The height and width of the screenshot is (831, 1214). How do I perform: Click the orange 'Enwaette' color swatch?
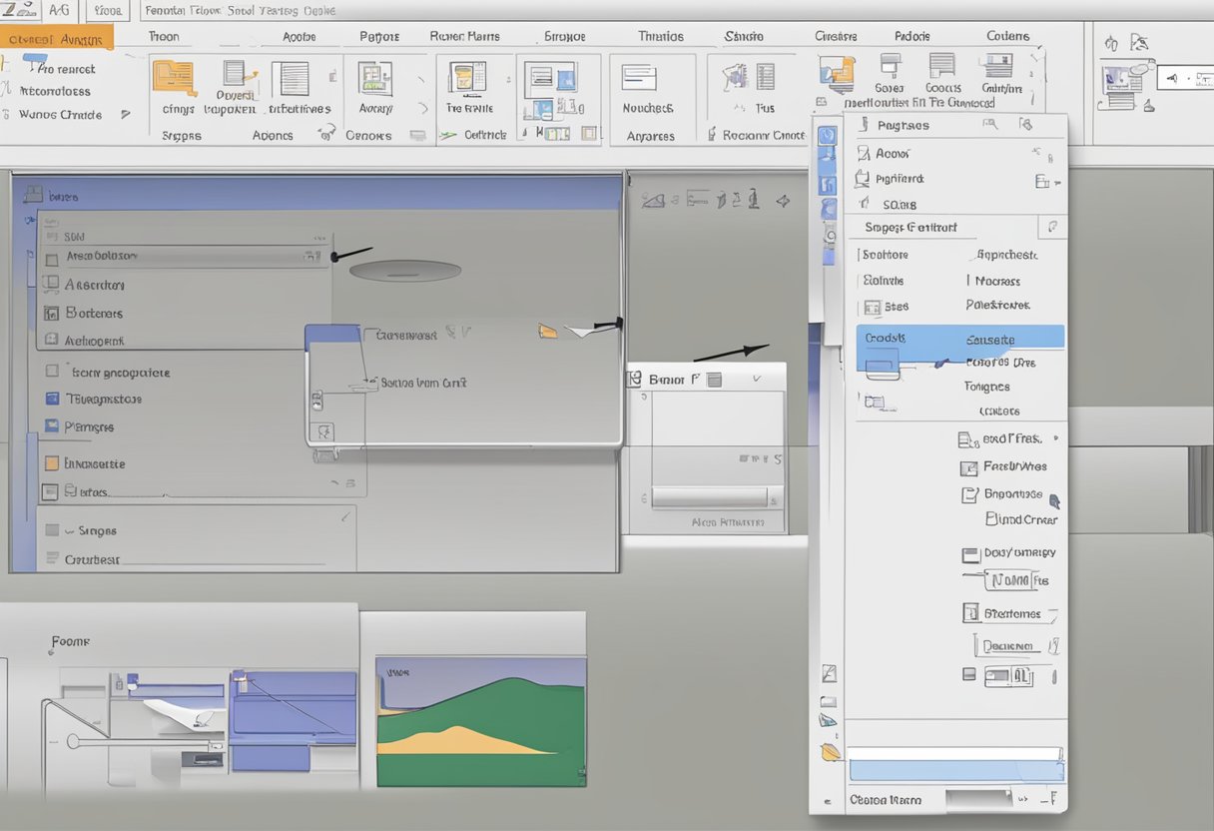pyautogui.click(x=52, y=463)
